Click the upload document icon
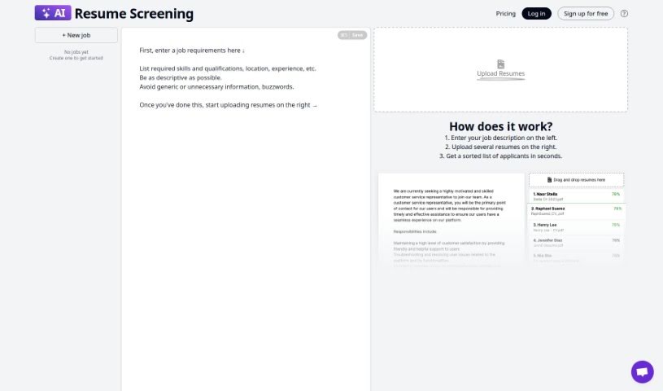This screenshot has width=663, height=391. [500, 64]
